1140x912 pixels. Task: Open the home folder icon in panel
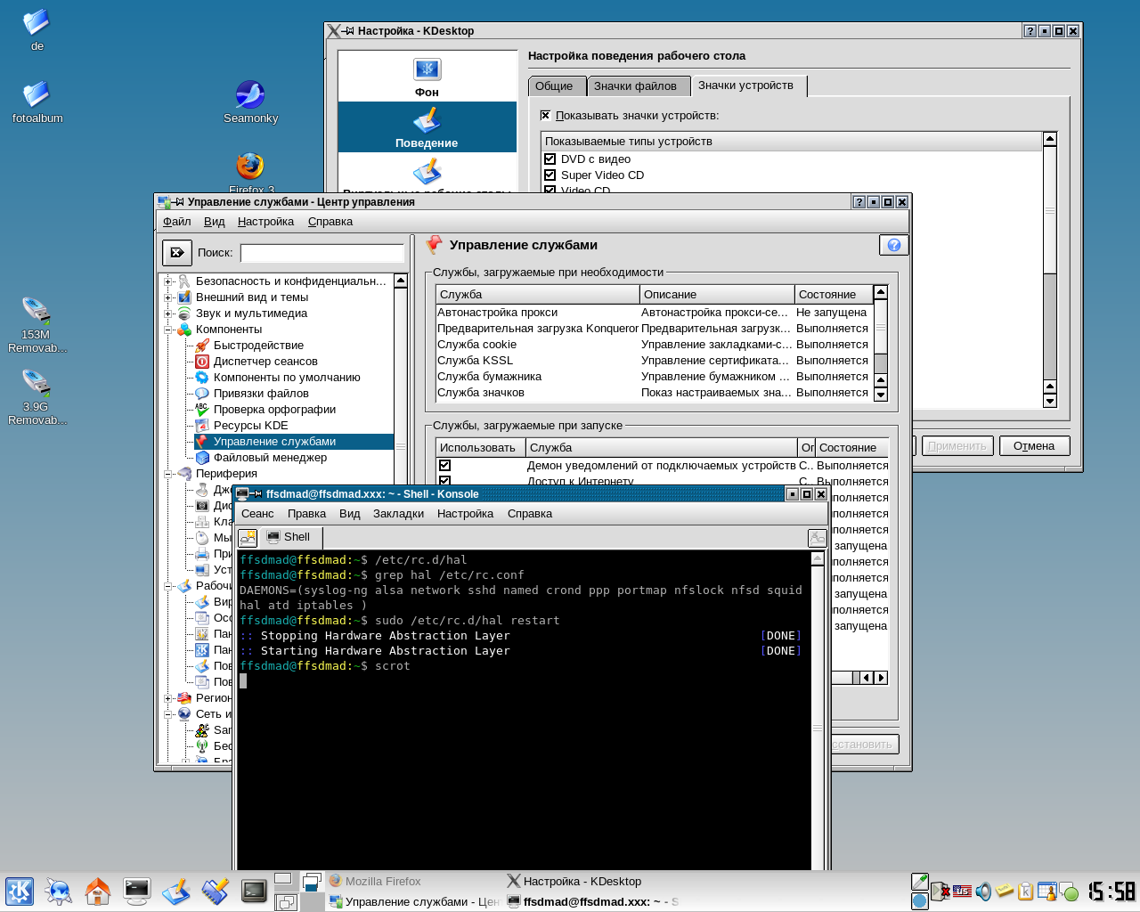97,891
